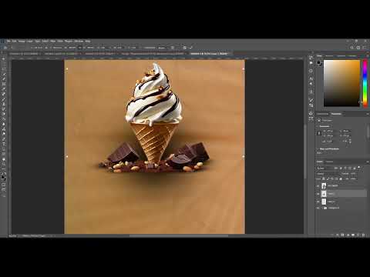Viewport: 370px width, 277px height.
Task: Select the top layer's thumbnail
Action: pyautogui.click(x=324, y=185)
